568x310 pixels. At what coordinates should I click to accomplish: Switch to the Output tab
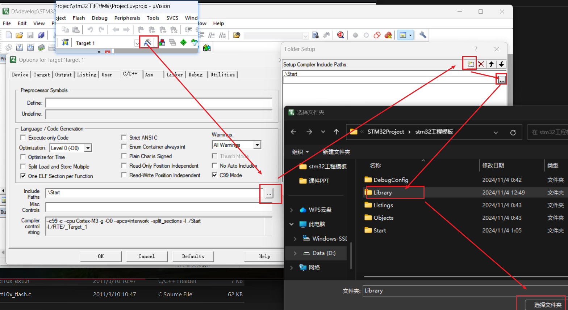(x=63, y=74)
